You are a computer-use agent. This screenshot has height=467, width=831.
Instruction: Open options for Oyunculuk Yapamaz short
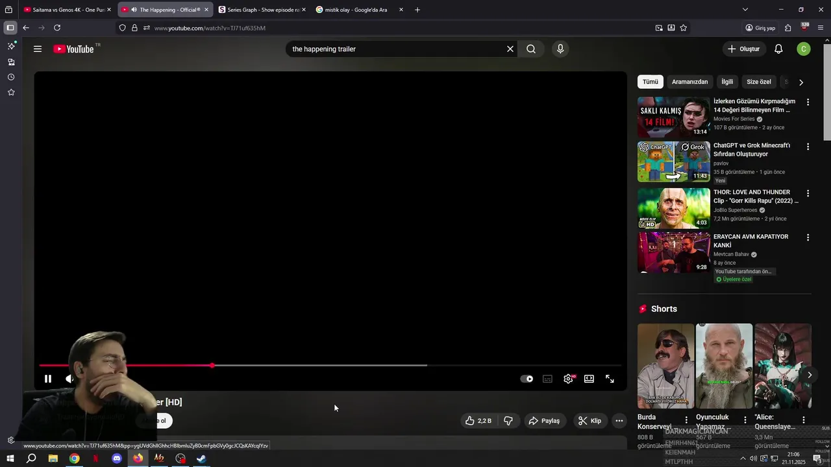(745, 420)
